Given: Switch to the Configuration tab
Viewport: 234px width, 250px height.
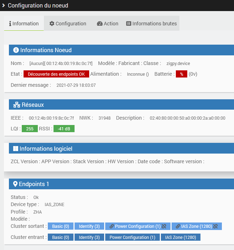Looking at the screenshot, I should tap(68, 24).
